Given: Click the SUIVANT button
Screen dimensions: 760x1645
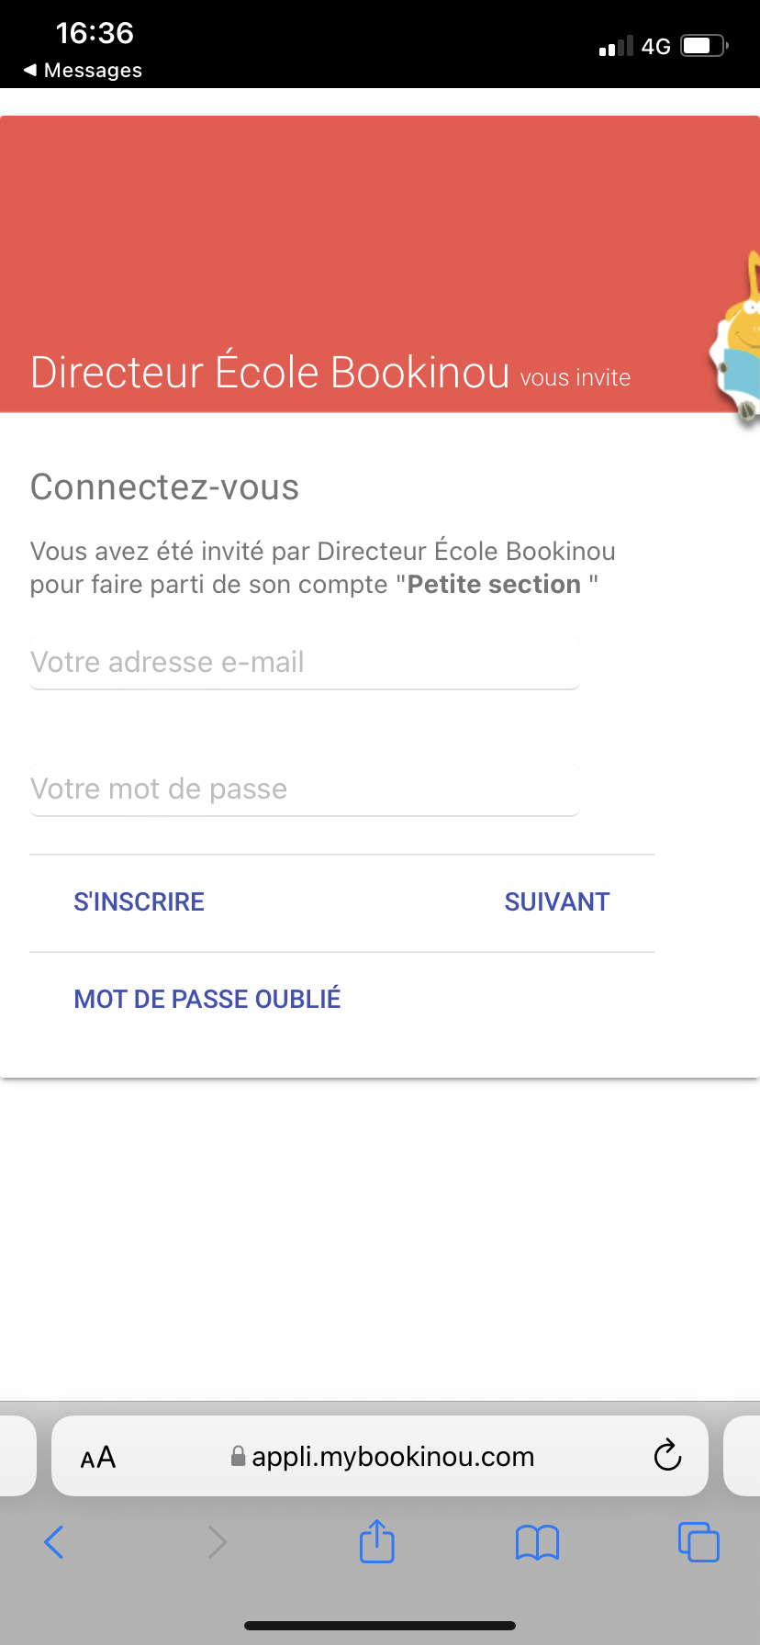Looking at the screenshot, I should 557,902.
